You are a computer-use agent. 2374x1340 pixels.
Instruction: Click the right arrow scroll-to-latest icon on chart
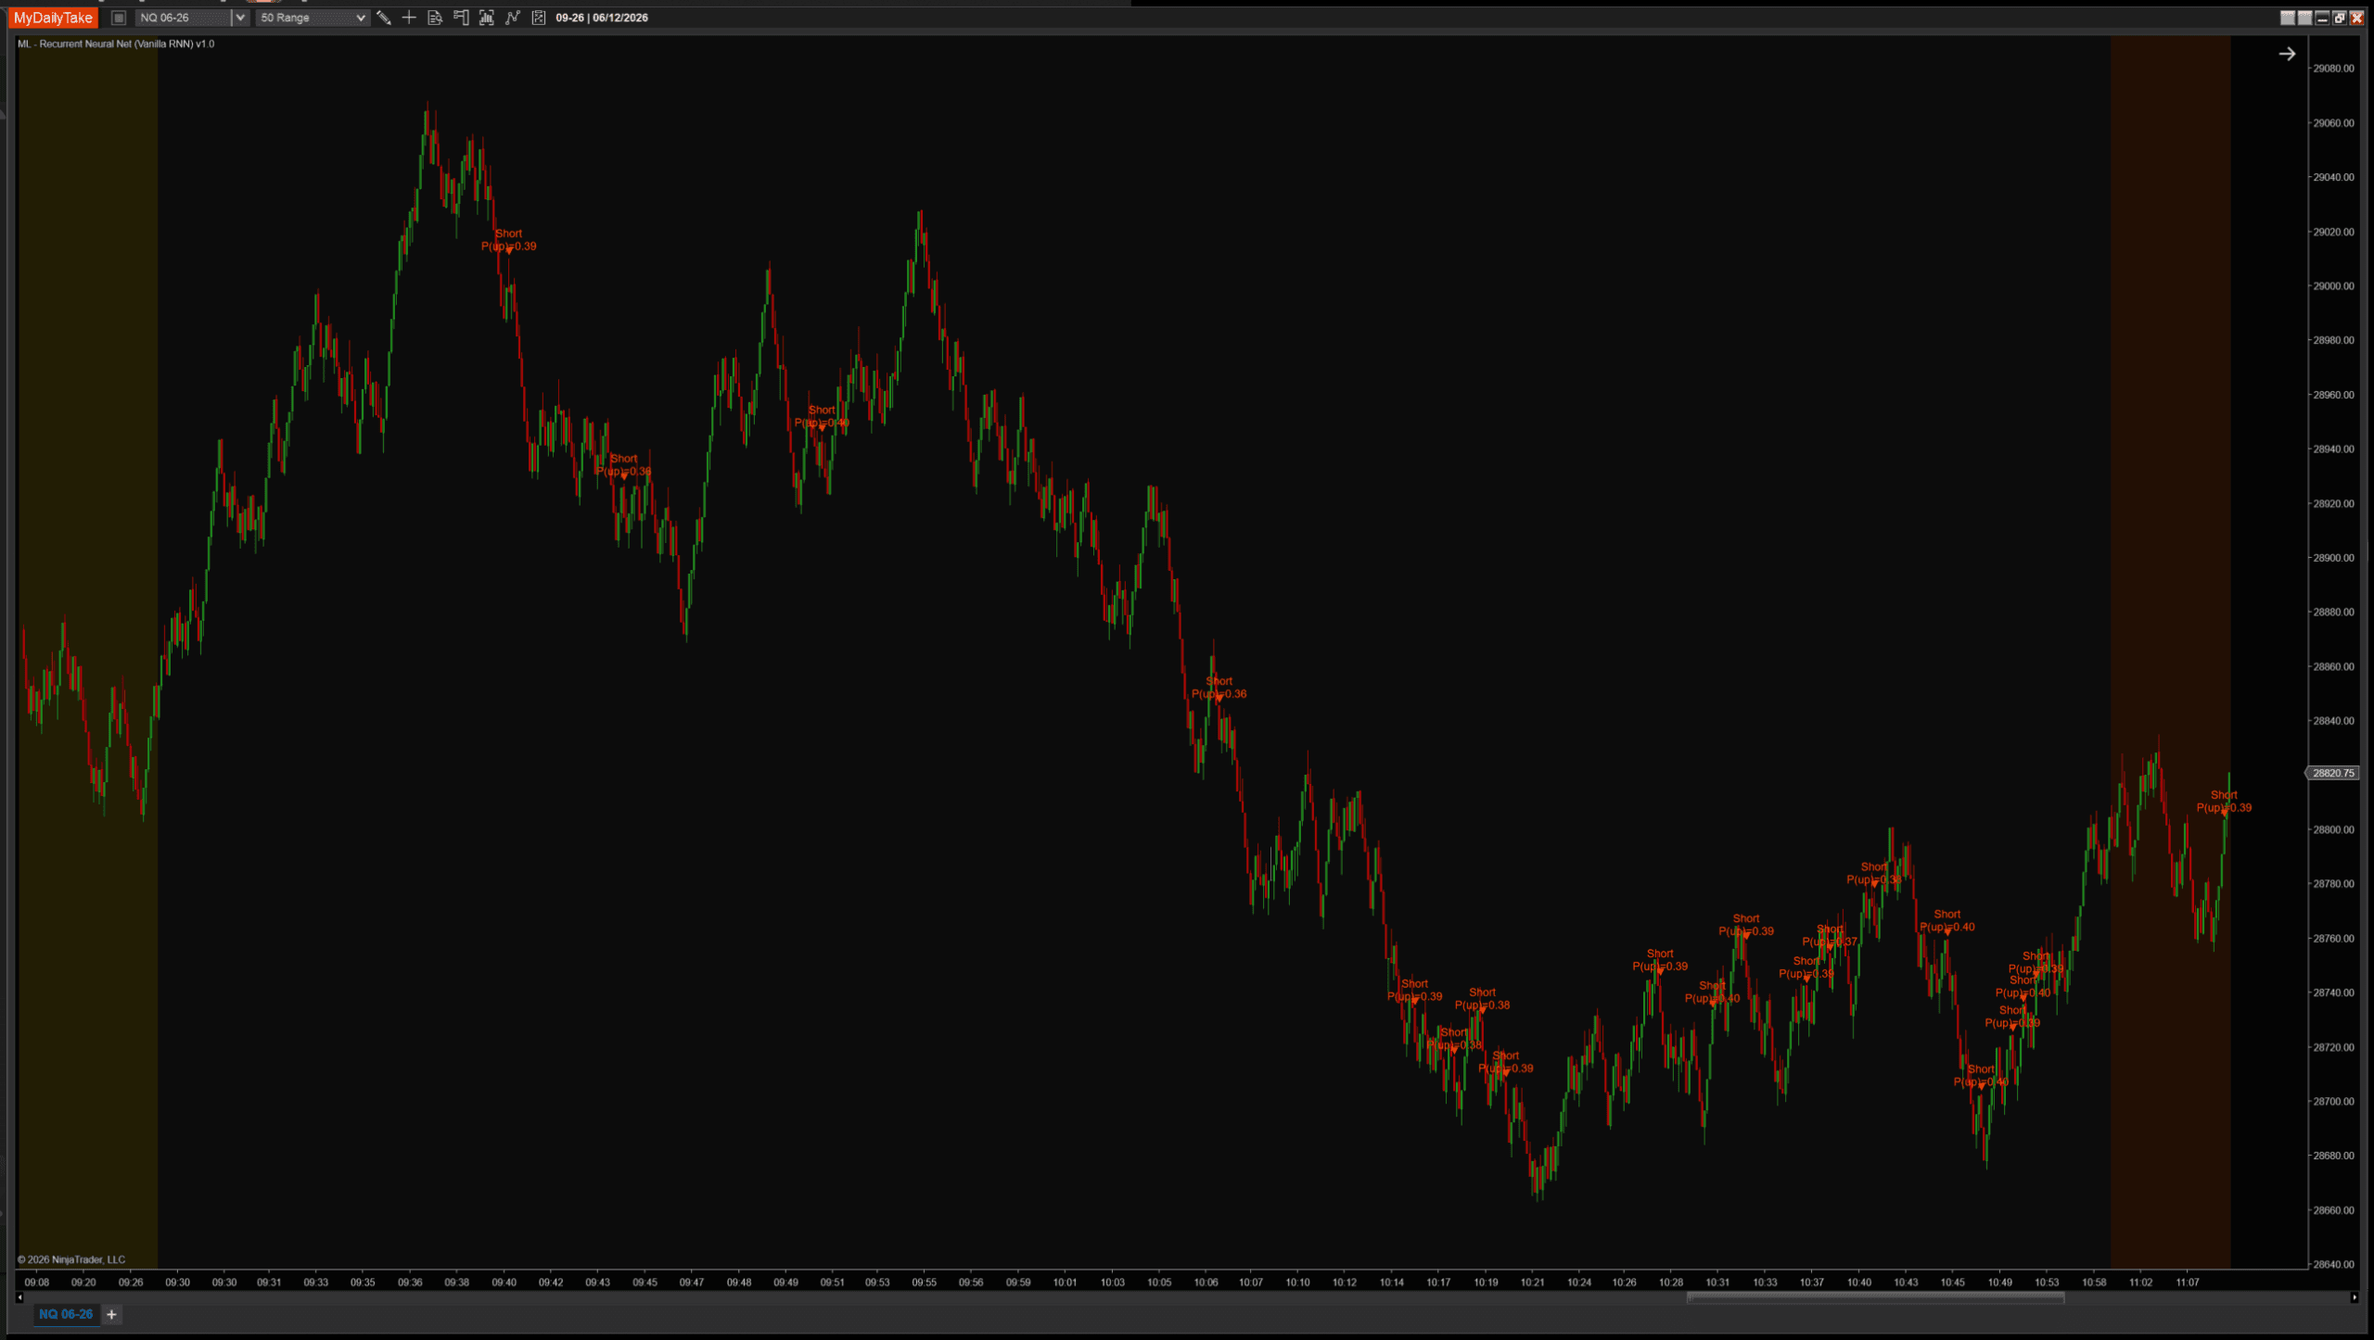(2287, 54)
